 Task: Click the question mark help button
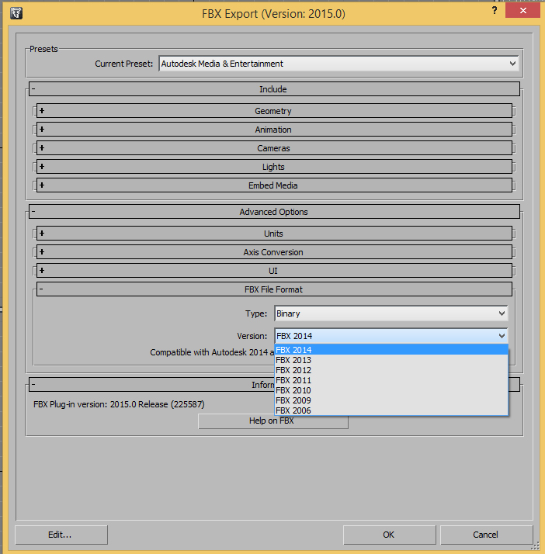[495, 11]
